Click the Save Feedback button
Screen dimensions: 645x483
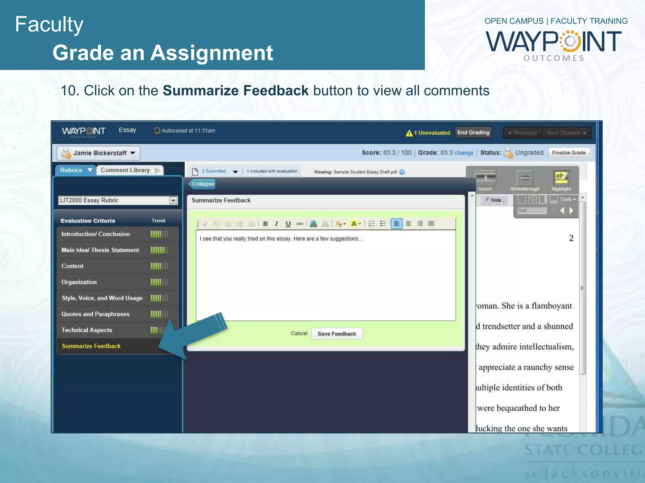tap(337, 334)
